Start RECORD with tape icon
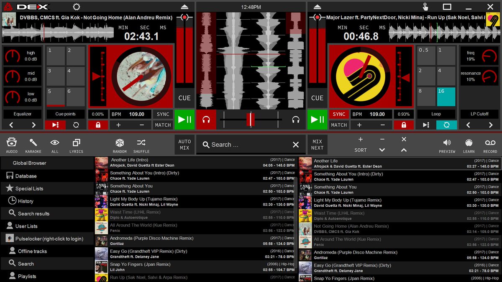This screenshot has height=282, width=502. point(490,146)
